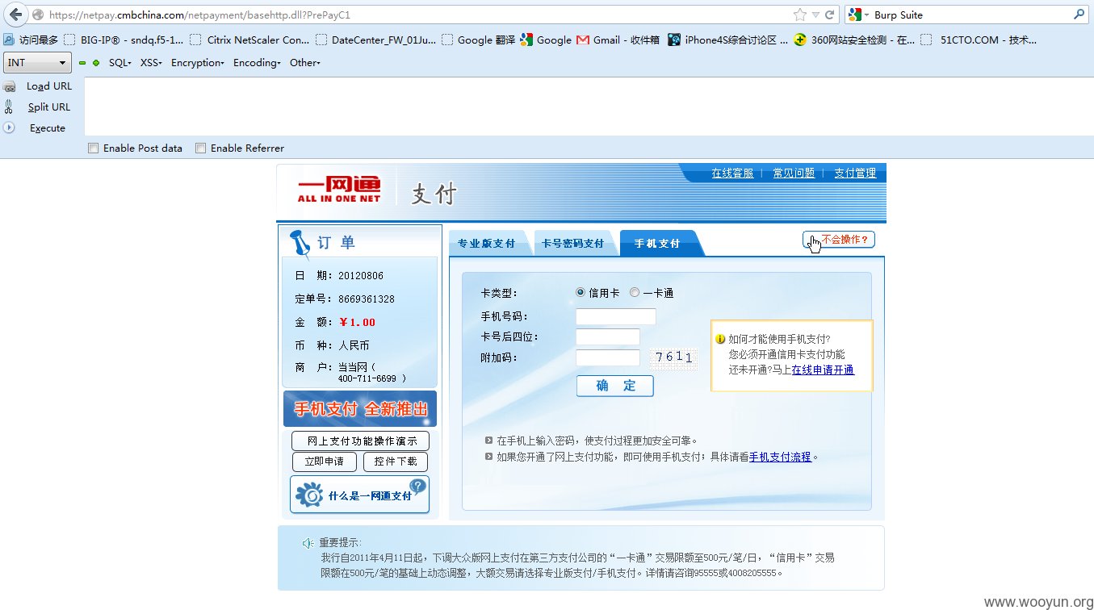This screenshot has width=1094, height=610.
Task: Click 什么是一网通支付 button
Action: tap(360, 495)
